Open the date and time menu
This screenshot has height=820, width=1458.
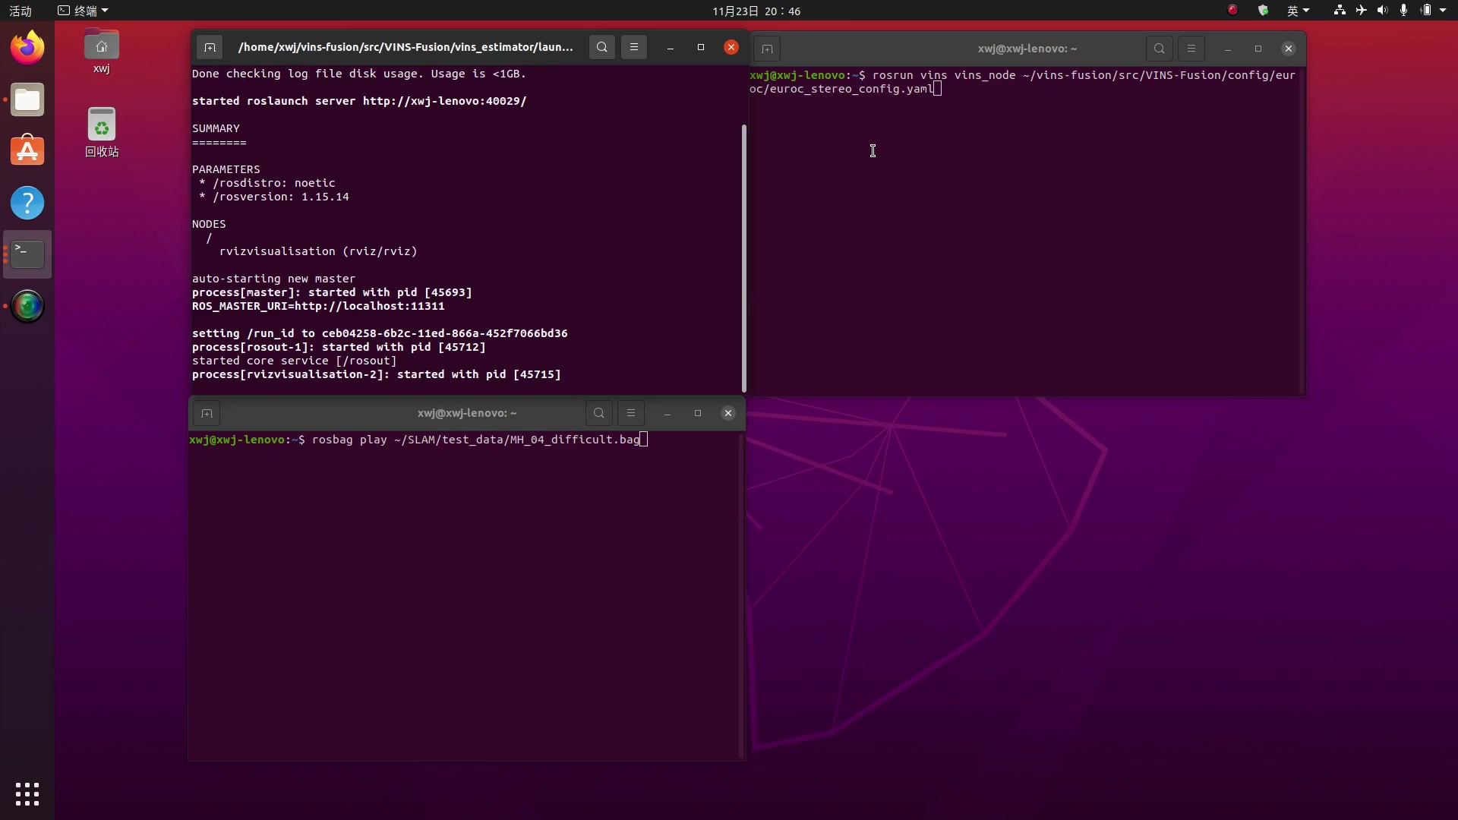[756, 11]
